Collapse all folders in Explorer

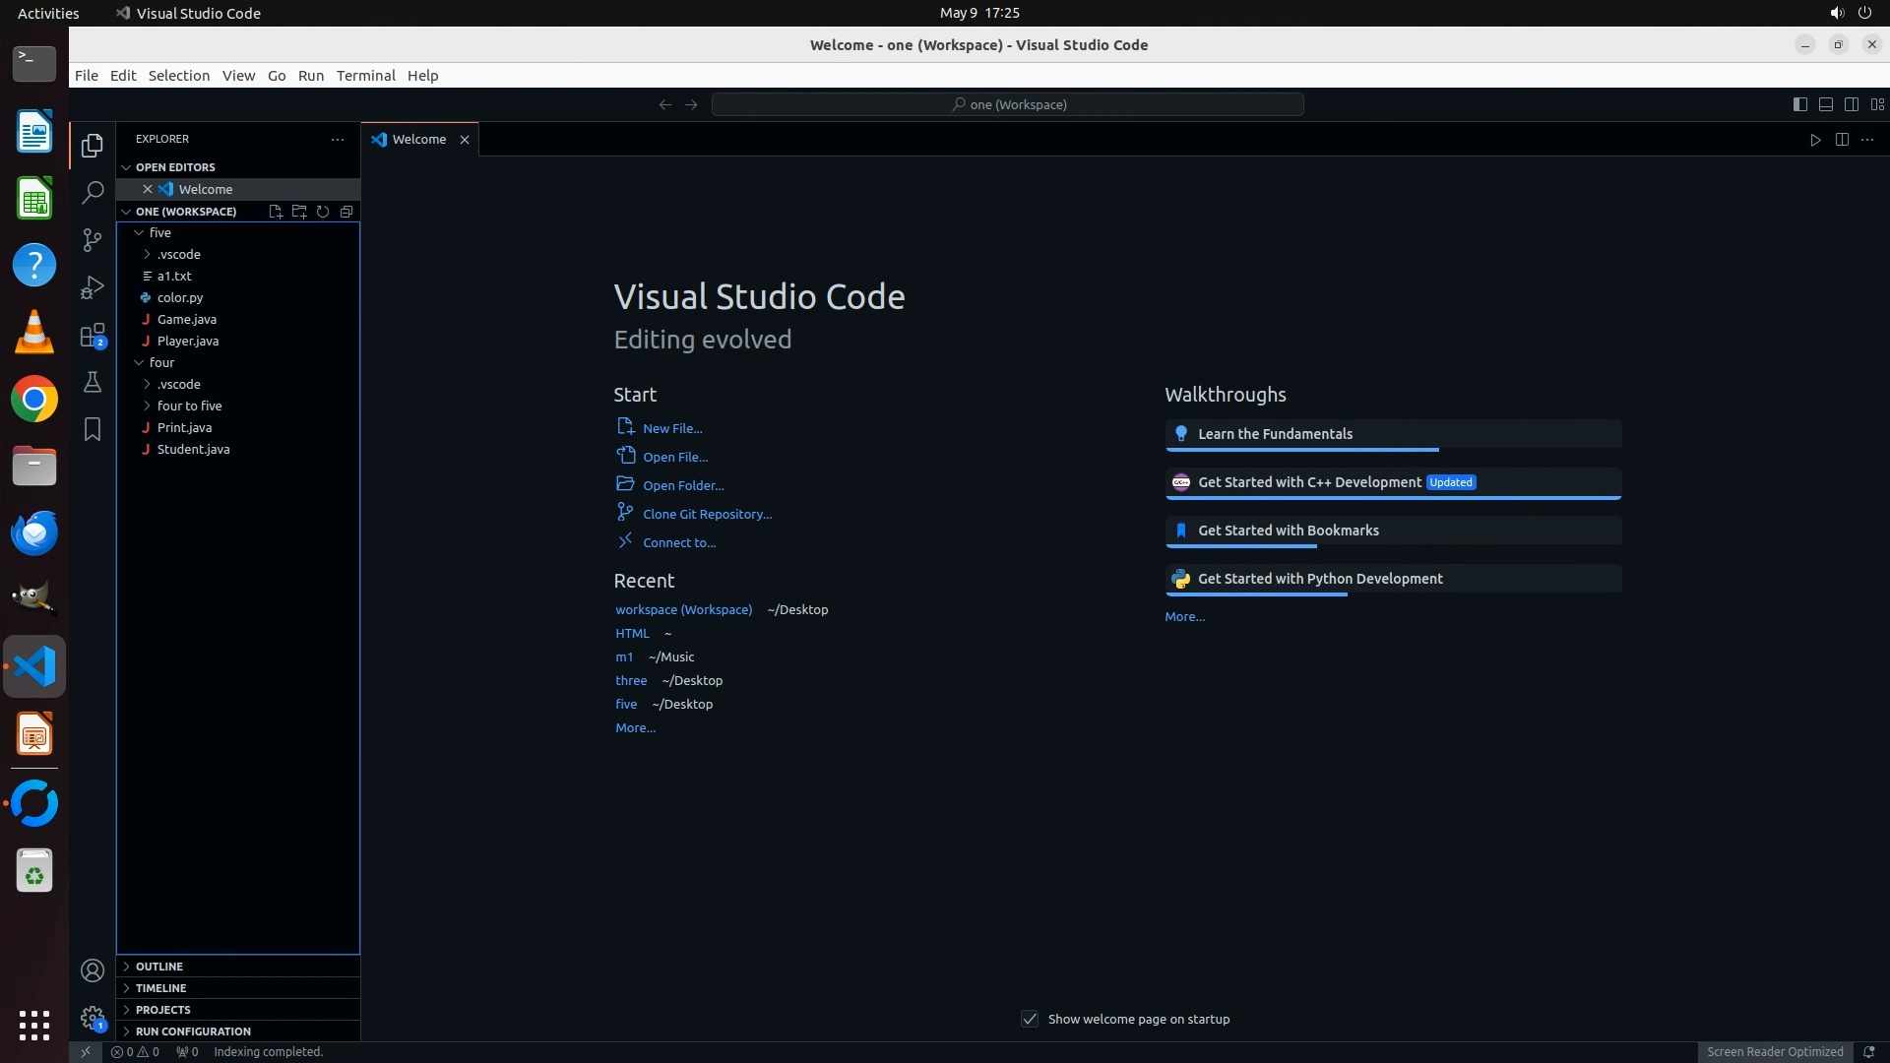(x=346, y=212)
